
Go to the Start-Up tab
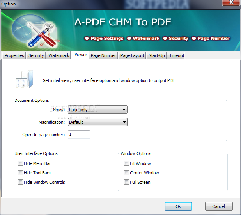click(156, 55)
